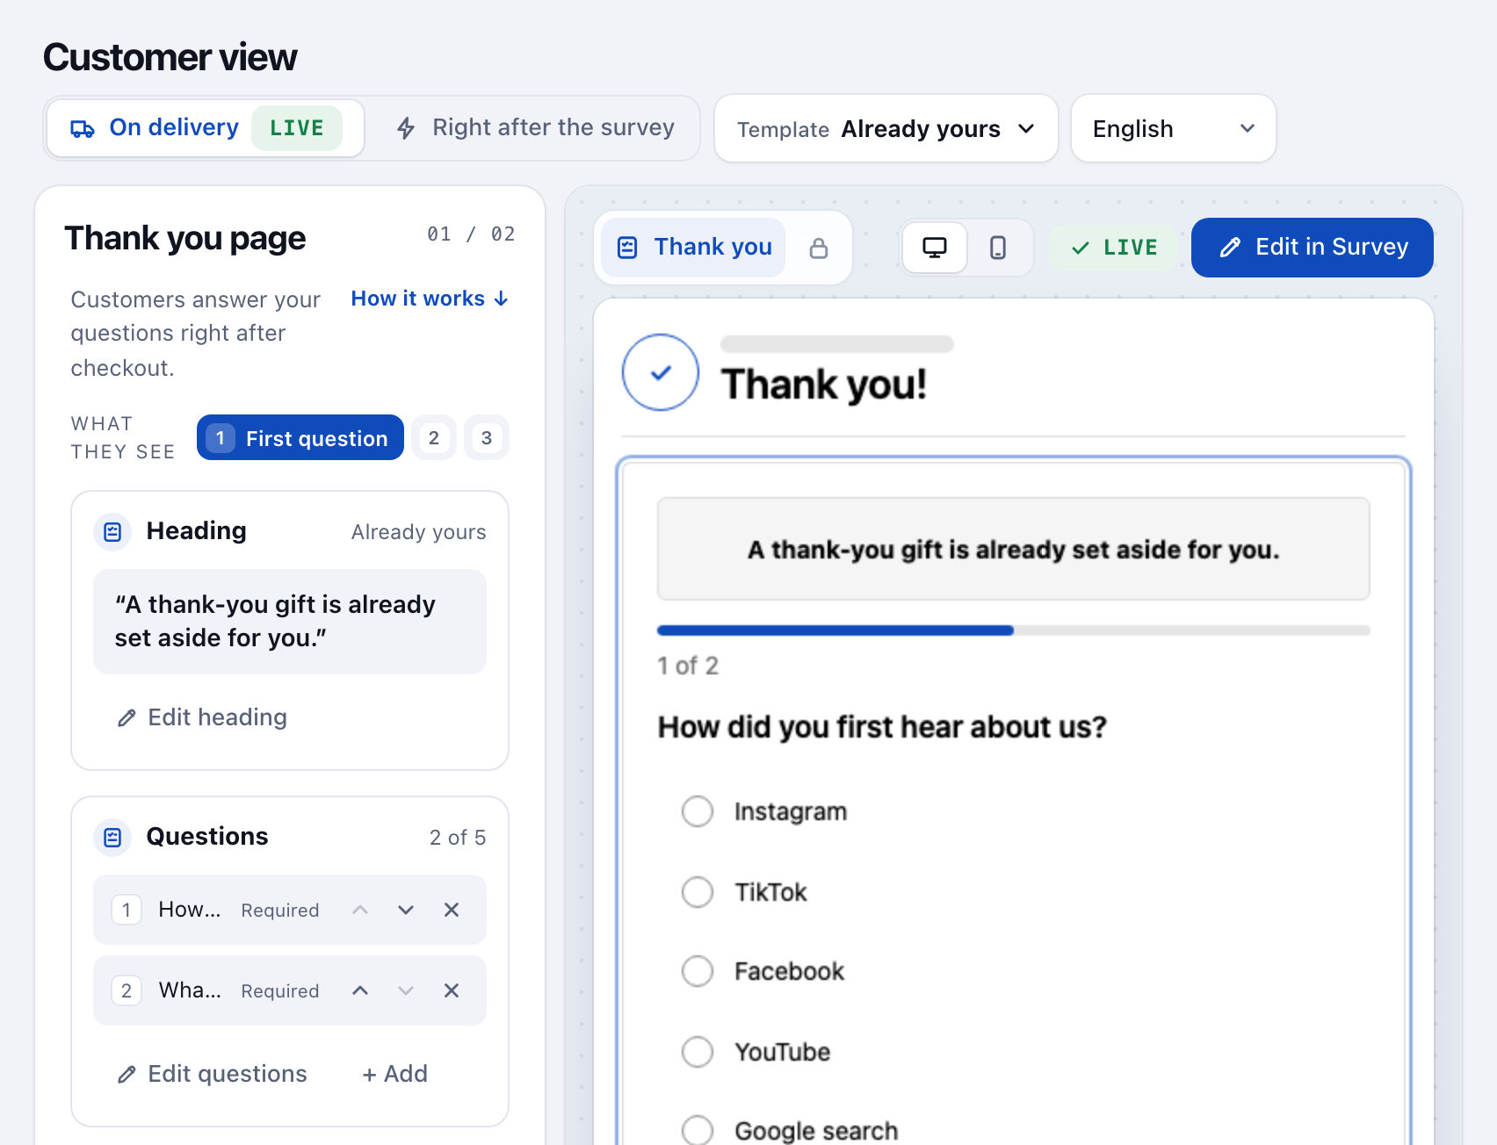Image resolution: width=1497 pixels, height=1145 pixels.
Task: Select the On delivery tab
Action: coord(206,128)
